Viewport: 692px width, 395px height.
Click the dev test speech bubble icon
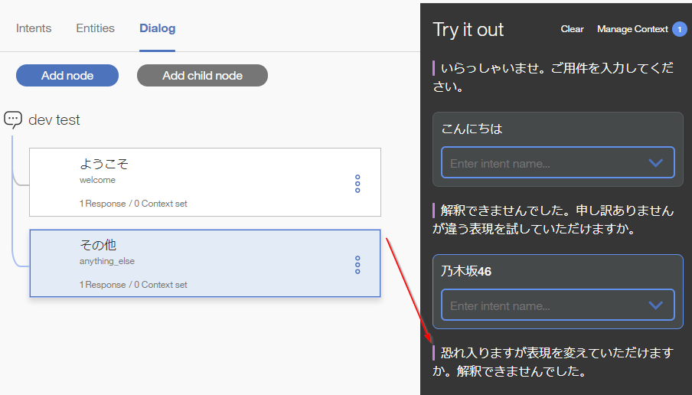(13, 119)
